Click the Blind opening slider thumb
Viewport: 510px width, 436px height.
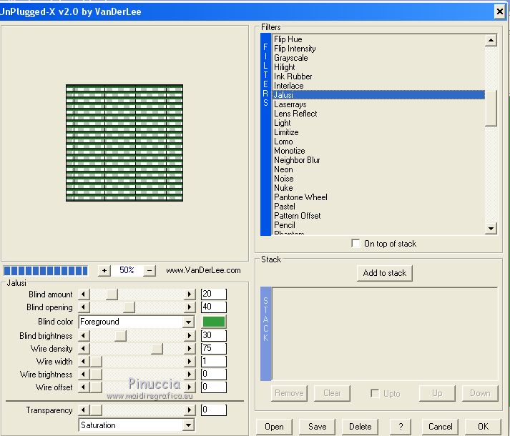[129, 307]
